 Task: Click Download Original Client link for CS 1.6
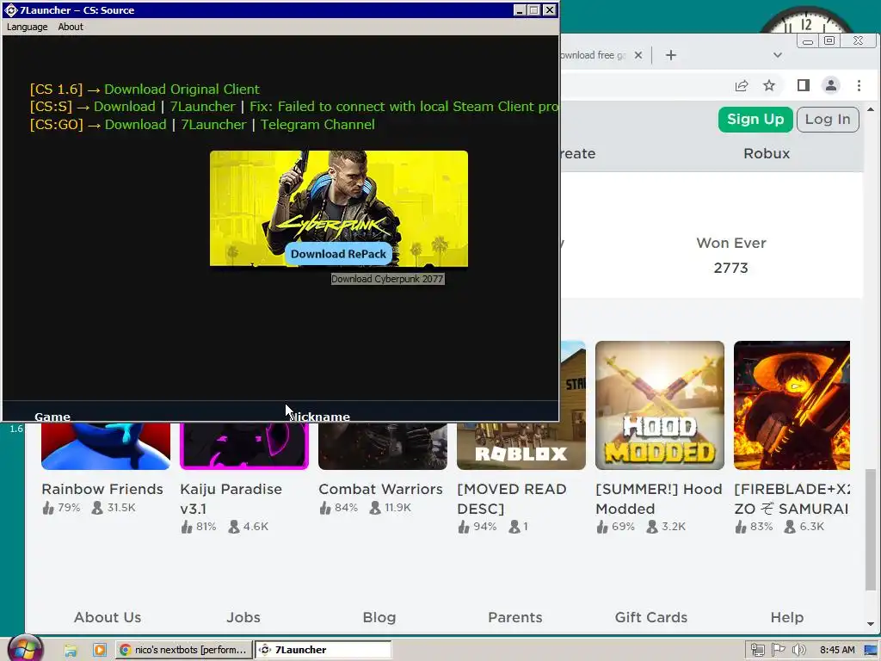pos(182,90)
